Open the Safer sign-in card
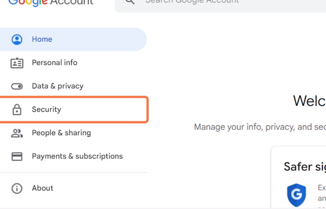This screenshot has width=326, height=209. [304, 167]
